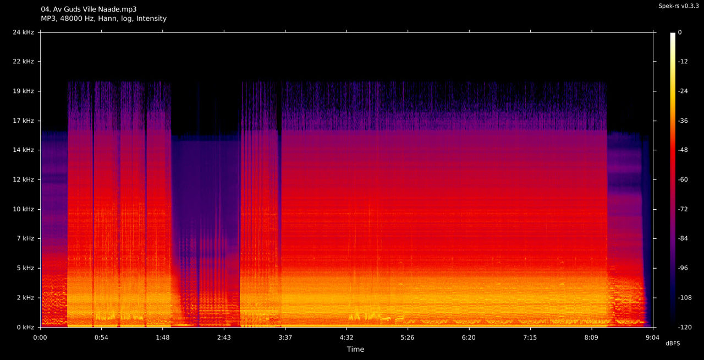
Task: Click the "7 kHz" frequency label
Action: 25,238
